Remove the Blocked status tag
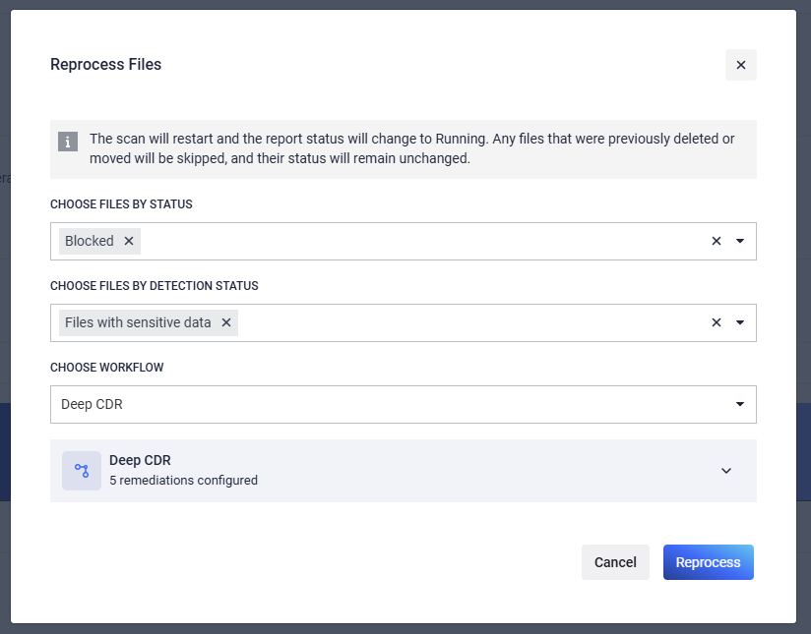Screen dimensions: 811x634 129,241
